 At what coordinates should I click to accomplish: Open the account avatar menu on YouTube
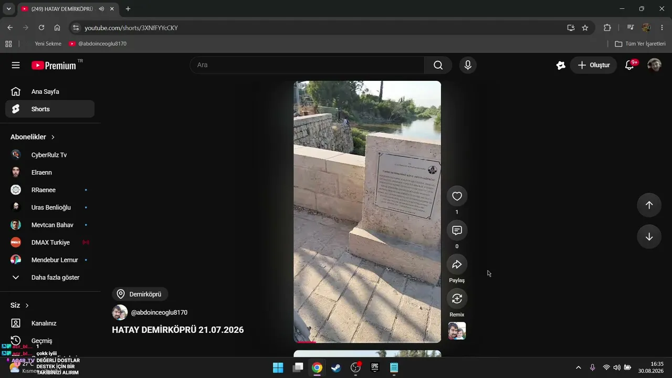coord(654,65)
